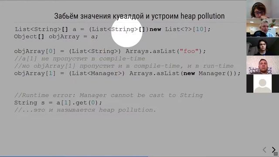Viewport: 279px width, 157px height.
Task: Select the blank avatar participant thumbnail
Action: (262, 84)
